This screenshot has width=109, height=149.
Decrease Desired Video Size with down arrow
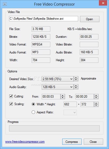pos(76,80)
